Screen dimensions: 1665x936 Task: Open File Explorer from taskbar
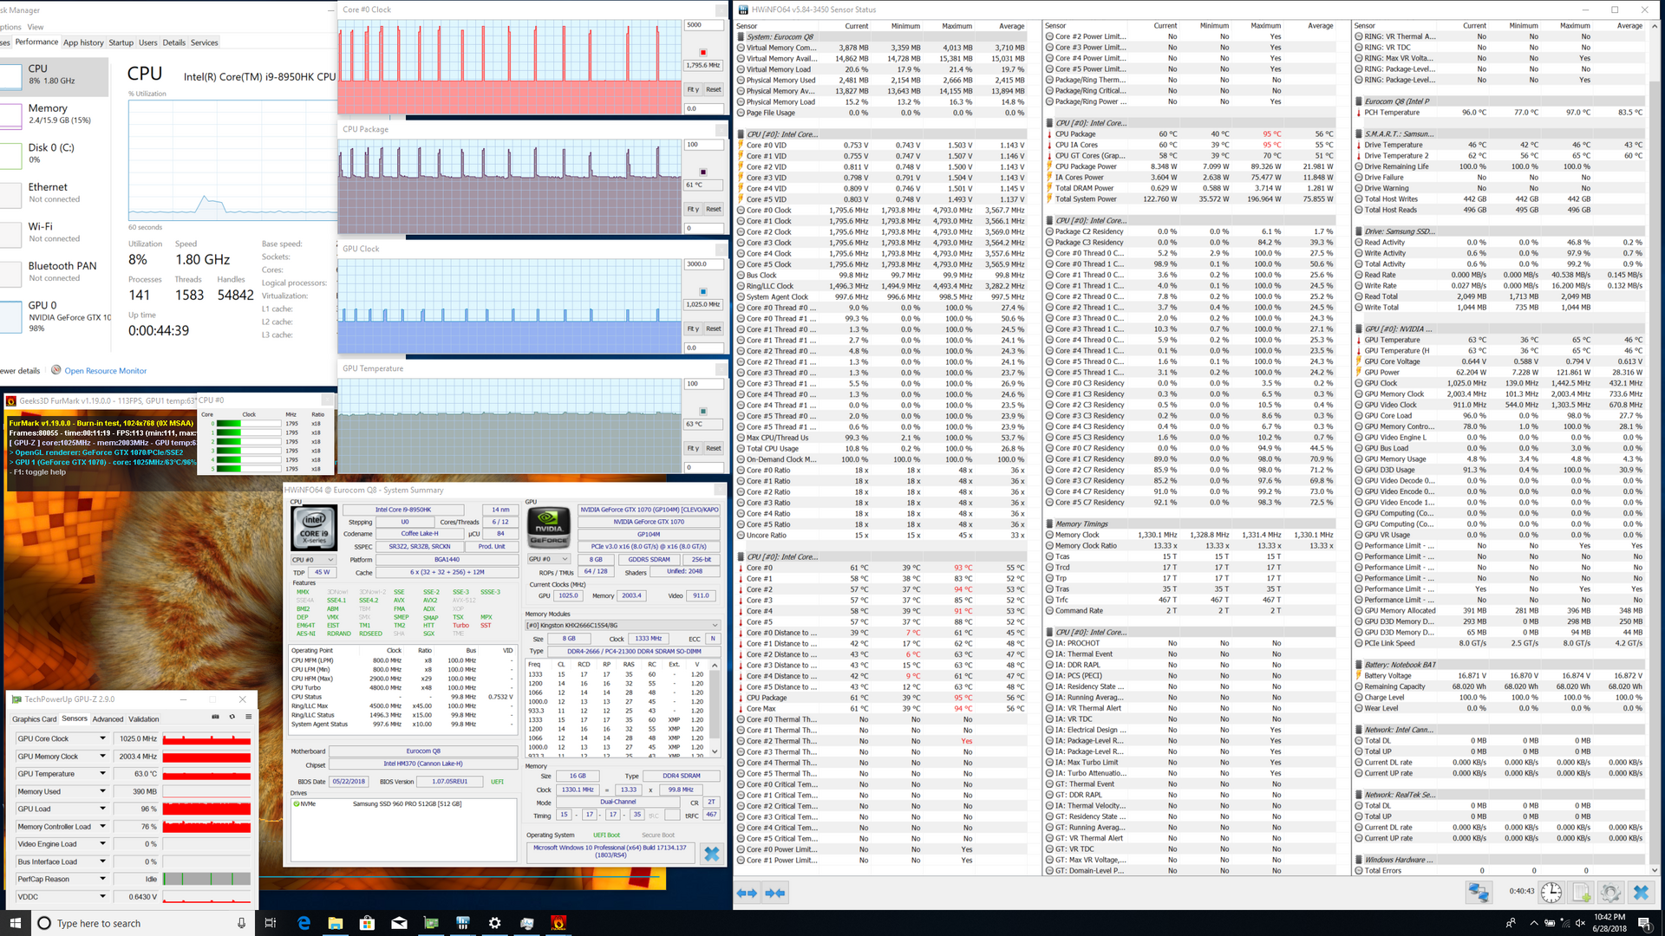pos(336,923)
